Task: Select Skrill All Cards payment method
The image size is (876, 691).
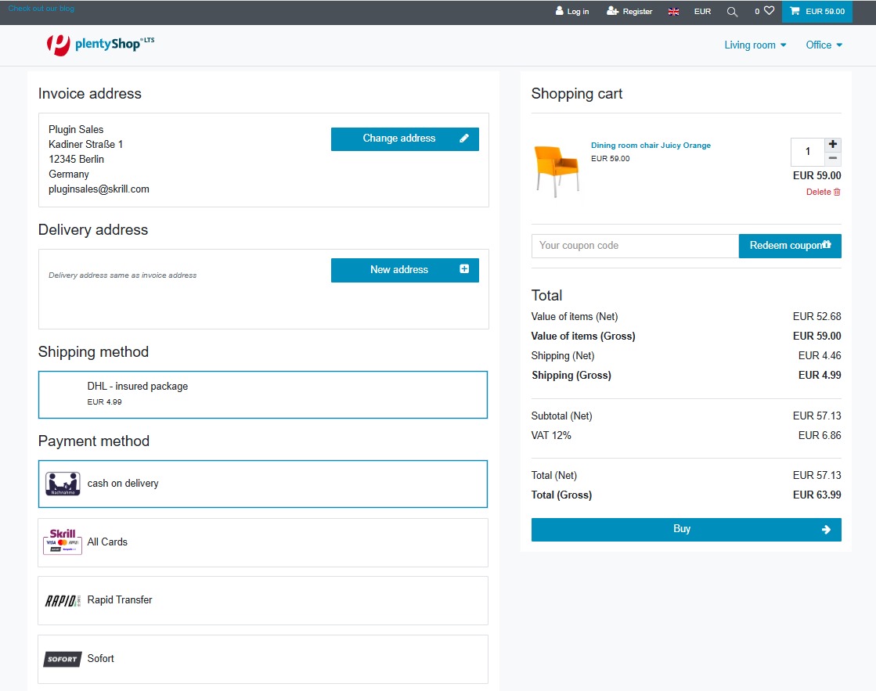Action: (262, 542)
